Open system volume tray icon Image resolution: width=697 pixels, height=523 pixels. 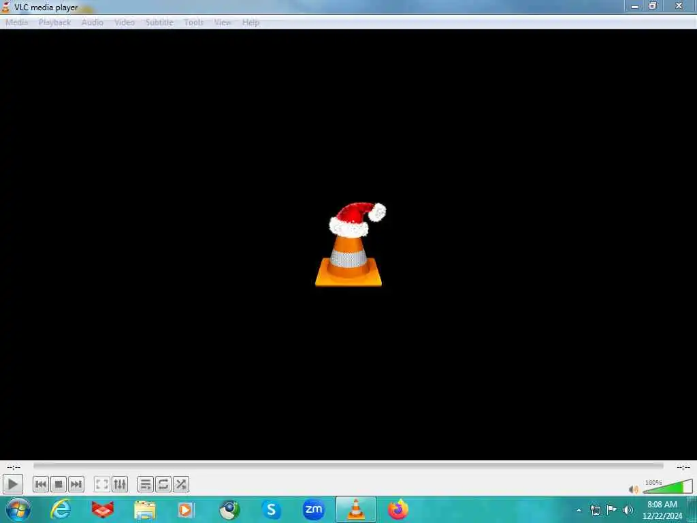(628, 509)
